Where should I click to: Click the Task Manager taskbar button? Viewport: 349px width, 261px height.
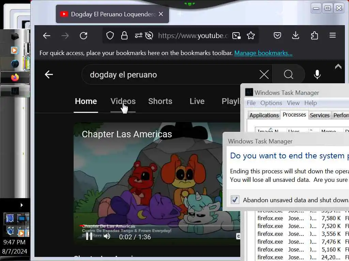15,91
